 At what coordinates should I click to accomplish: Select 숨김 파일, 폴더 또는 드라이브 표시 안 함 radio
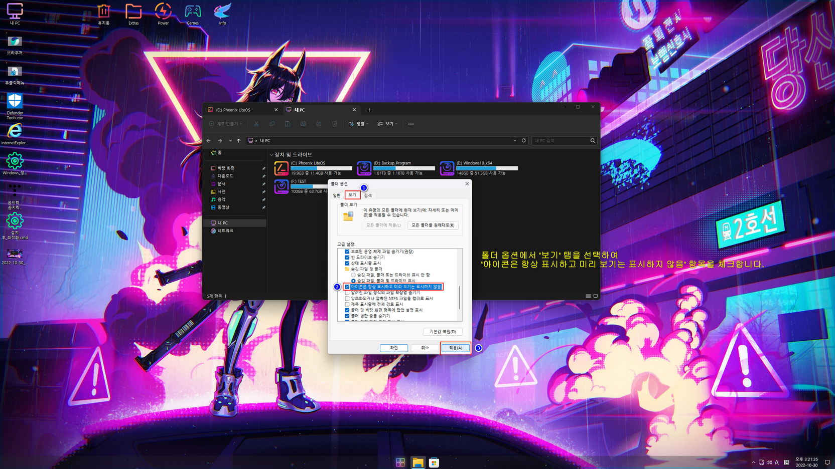pyautogui.click(x=353, y=275)
